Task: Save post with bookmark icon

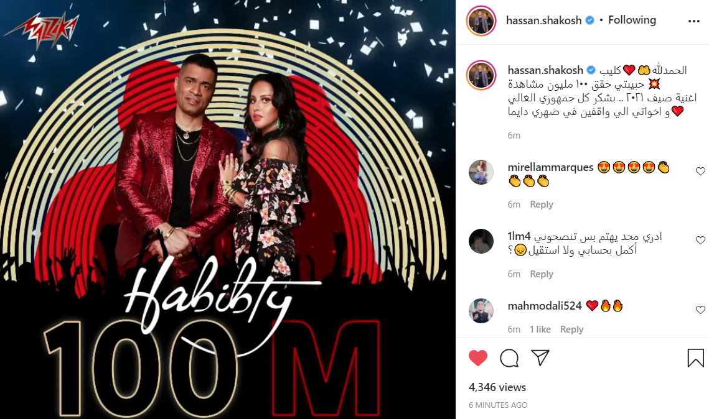Action: click(x=695, y=358)
